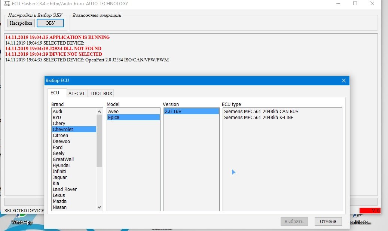
Task: Select Lexus brand
Action: click(x=74, y=195)
